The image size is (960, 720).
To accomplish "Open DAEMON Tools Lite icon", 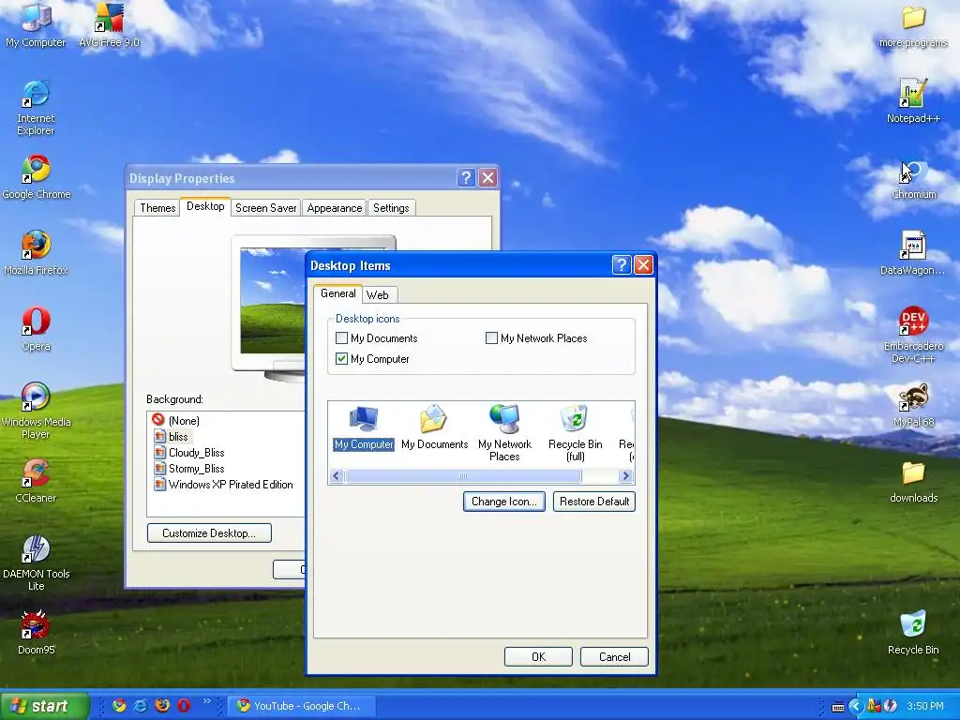I will (x=36, y=563).
